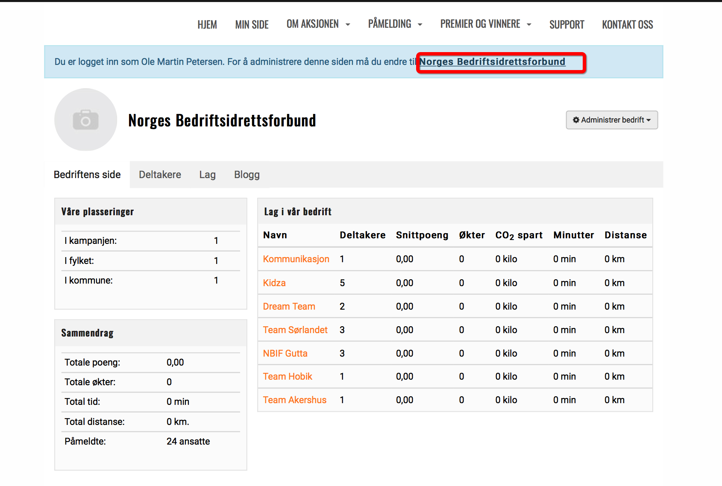The image size is (722, 486).
Task: Open the NBIF Gutta team link
Action: [x=285, y=354]
